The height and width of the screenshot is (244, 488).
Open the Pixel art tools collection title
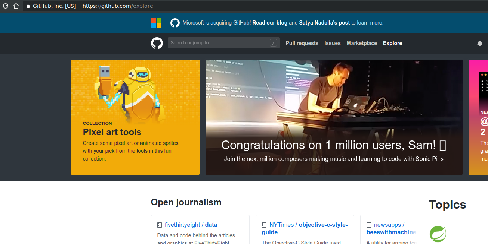coord(112,132)
